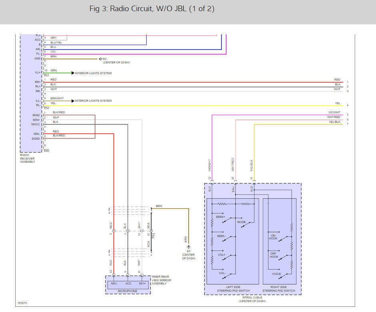Click the 'RED' label at right end of wire 1
Image resolution: width=376 pixels, height=312 pixels.
[x=337, y=80]
